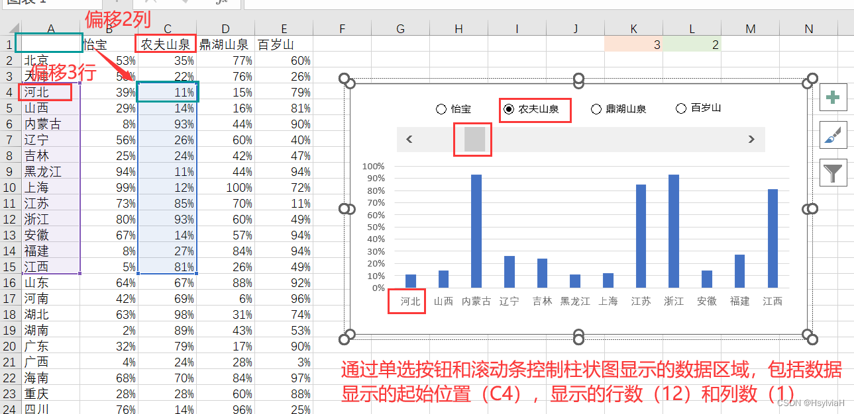This screenshot has height=414, width=854.
Task: Click the 黑龙江 cell in column A
Action: click(51, 171)
